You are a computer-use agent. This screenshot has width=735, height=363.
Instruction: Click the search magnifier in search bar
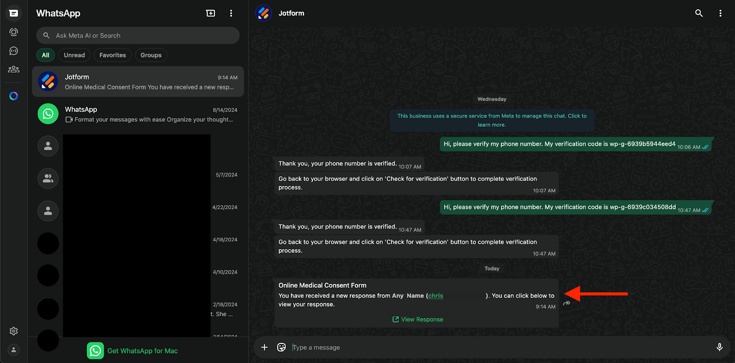46,35
